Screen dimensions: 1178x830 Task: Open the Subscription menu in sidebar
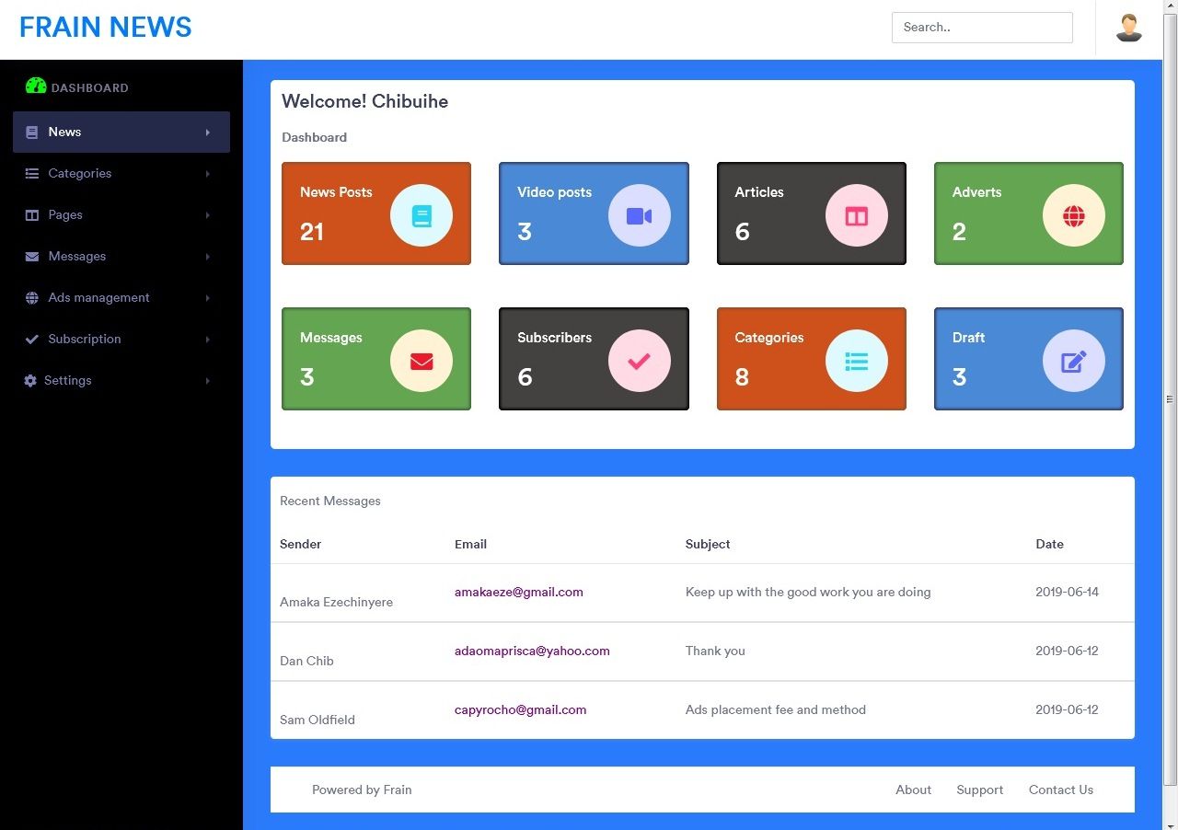[x=121, y=339]
